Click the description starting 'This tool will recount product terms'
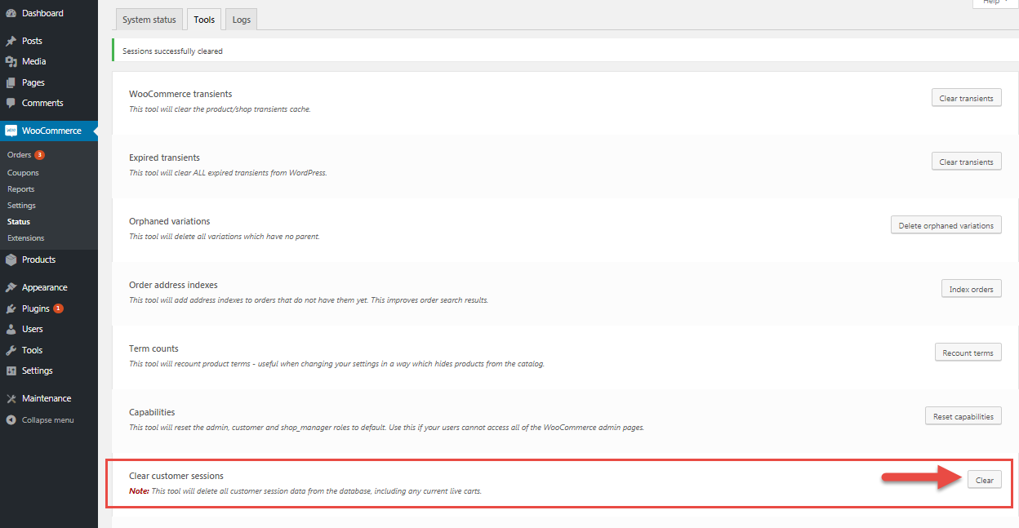 (x=336, y=364)
